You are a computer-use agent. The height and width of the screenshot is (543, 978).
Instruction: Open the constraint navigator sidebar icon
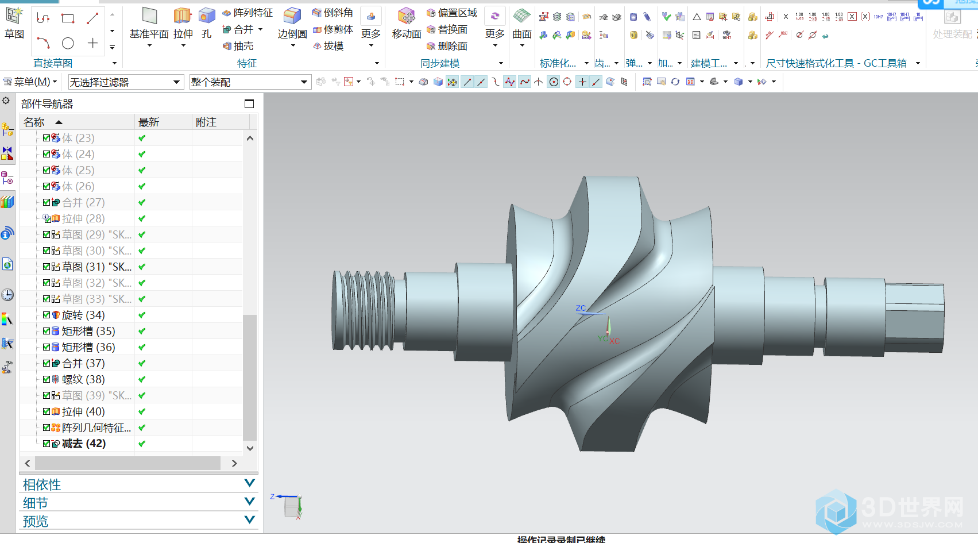pos(7,153)
